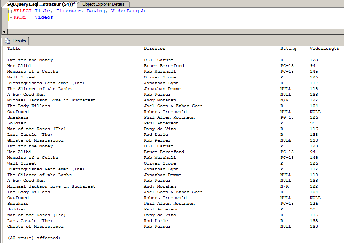Click the Rating column header in results
The width and height of the screenshot is (344, 243).
tap(288, 49)
